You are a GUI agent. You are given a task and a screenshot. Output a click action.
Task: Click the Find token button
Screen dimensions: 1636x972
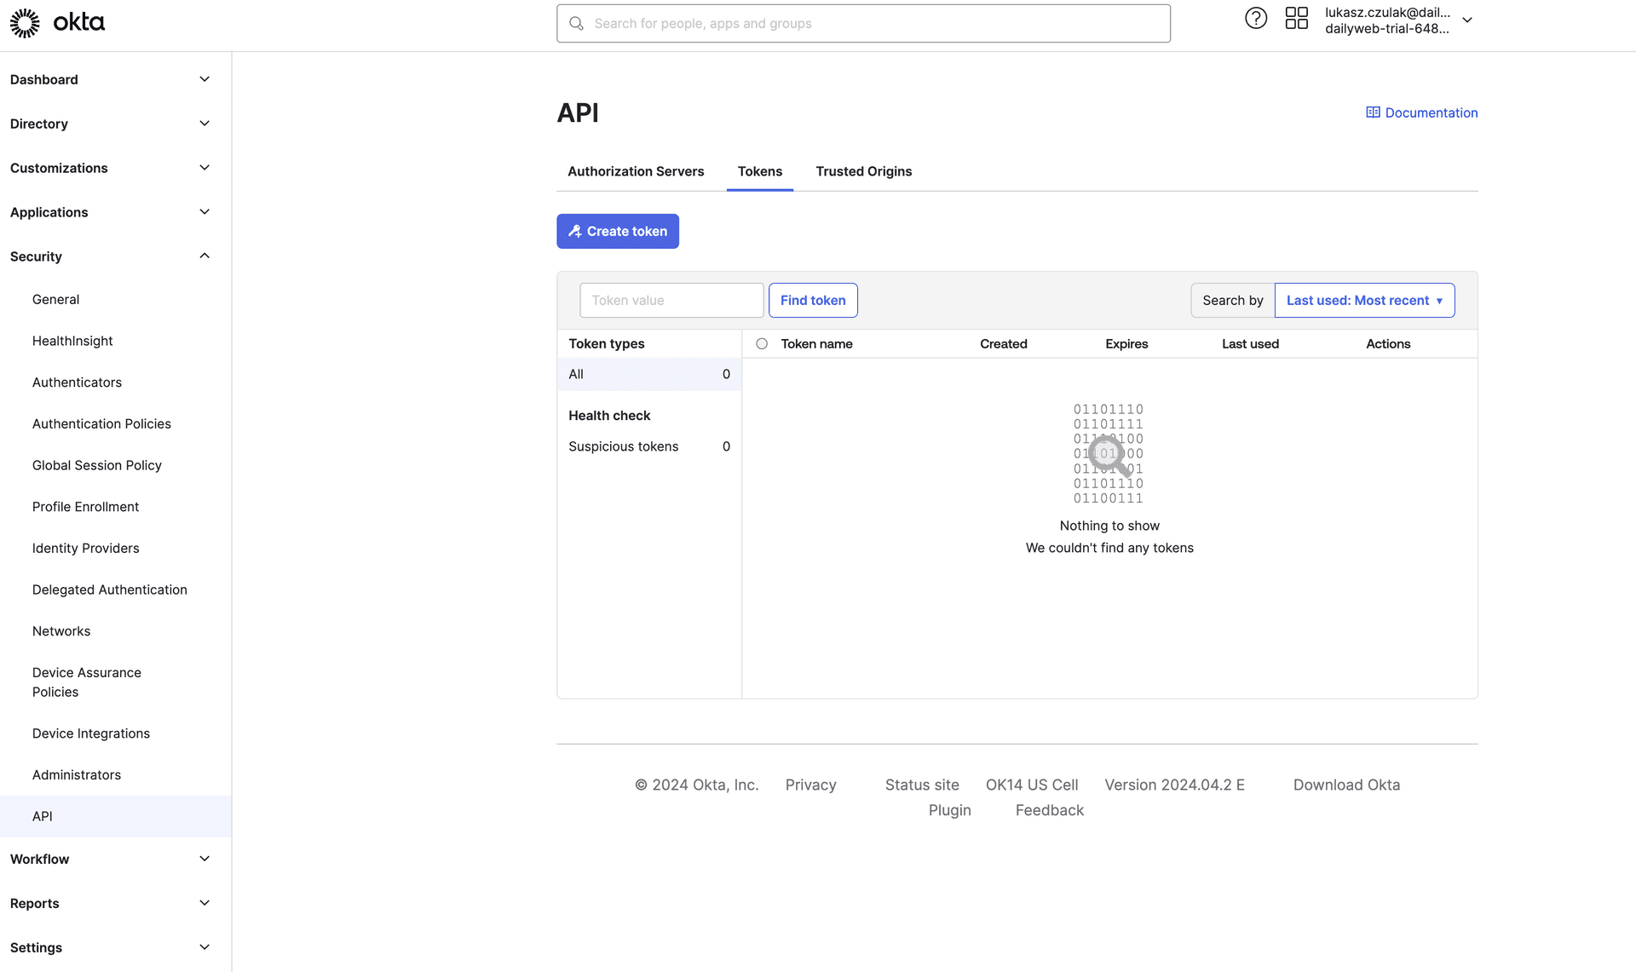(x=812, y=300)
